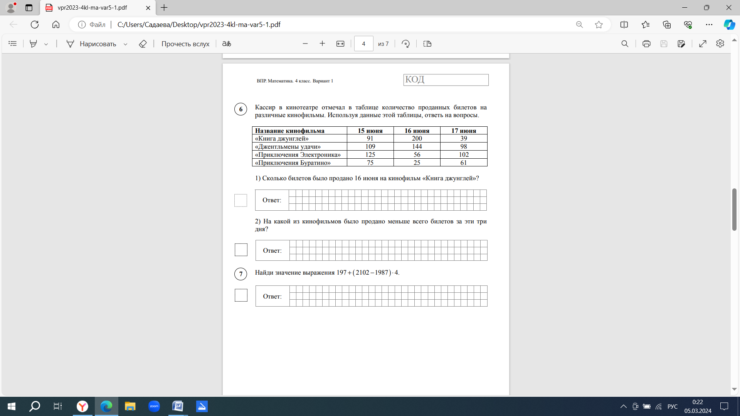This screenshot has height=416, width=740.
Task: Open the table of contents sidebar
Action: (12, 44)
